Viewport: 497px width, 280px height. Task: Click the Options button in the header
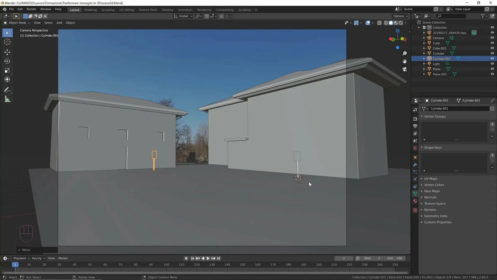coord(400,16)
